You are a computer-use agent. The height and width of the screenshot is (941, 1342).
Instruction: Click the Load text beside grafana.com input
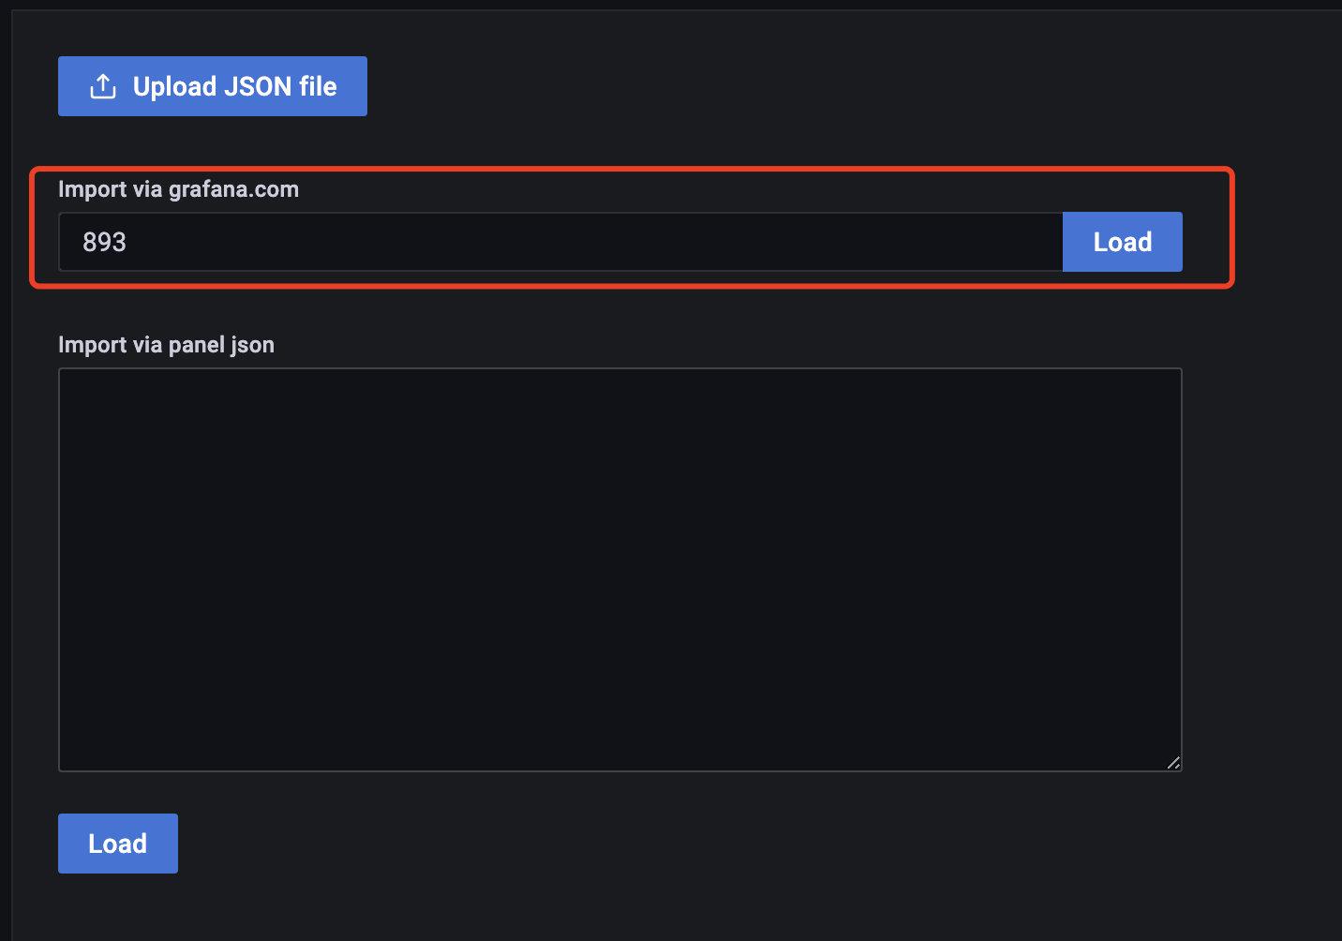click(x=1122, y=242)
